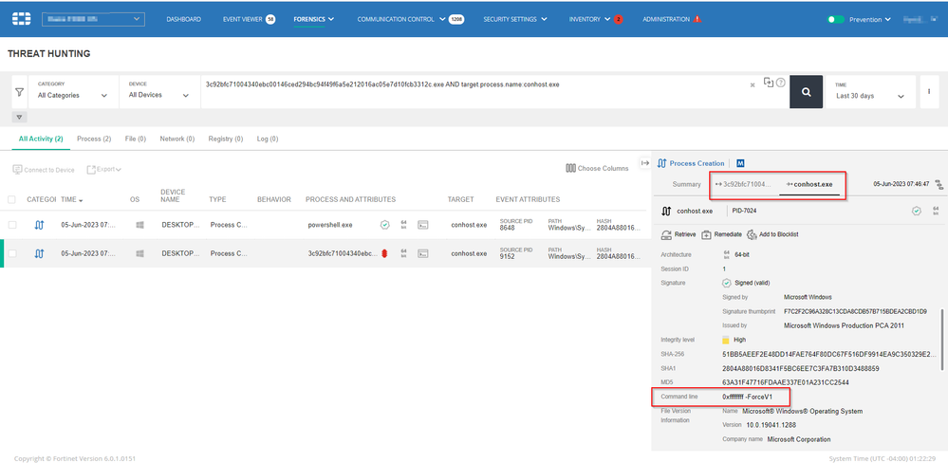This screenshot has width=948, height=463.
Task: Switch to the All Activity (2) tab
Action: [x=41, y=139]
